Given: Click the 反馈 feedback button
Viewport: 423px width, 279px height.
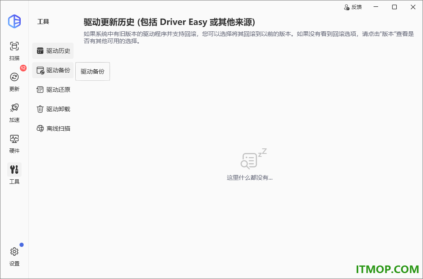Looking at the screenshot, I should pyautogui.click(x=353, y=7).
